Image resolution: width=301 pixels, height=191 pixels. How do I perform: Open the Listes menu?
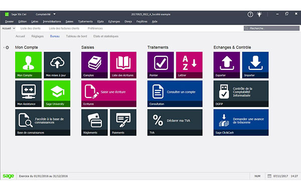[x=35, y=22]
